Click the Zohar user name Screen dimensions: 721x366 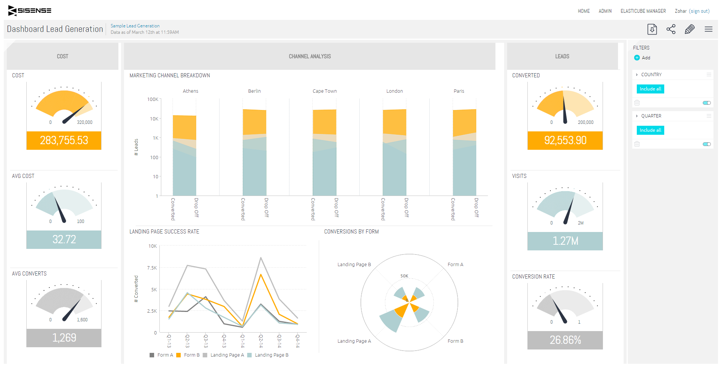(x=681, y=11)
